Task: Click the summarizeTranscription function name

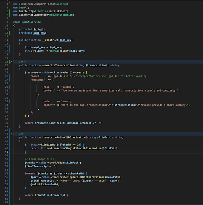Action: 58,65
